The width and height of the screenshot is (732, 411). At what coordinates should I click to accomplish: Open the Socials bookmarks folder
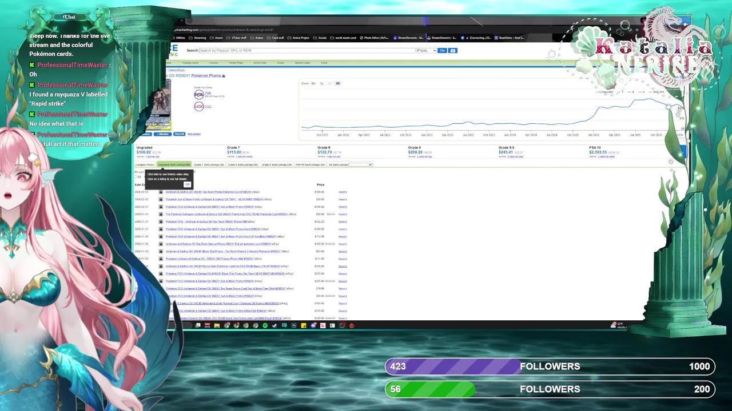click(x=320, y=38)
